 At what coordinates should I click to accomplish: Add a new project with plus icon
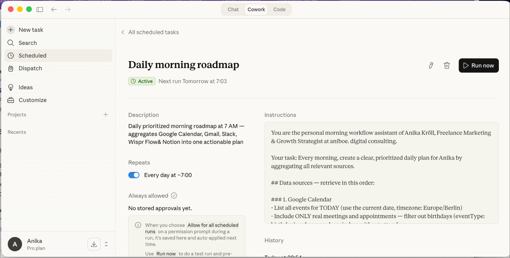point(106,115)
